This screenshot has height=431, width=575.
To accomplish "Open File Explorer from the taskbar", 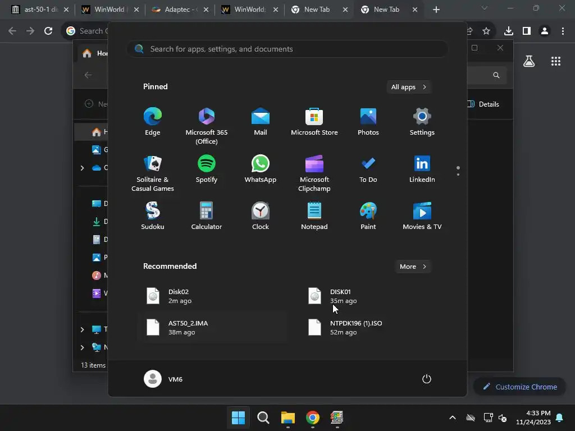I will coord(288,418).
